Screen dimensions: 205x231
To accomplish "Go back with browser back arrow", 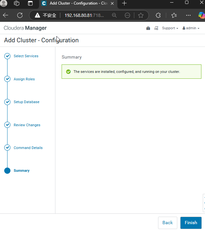I will (6, 15).
